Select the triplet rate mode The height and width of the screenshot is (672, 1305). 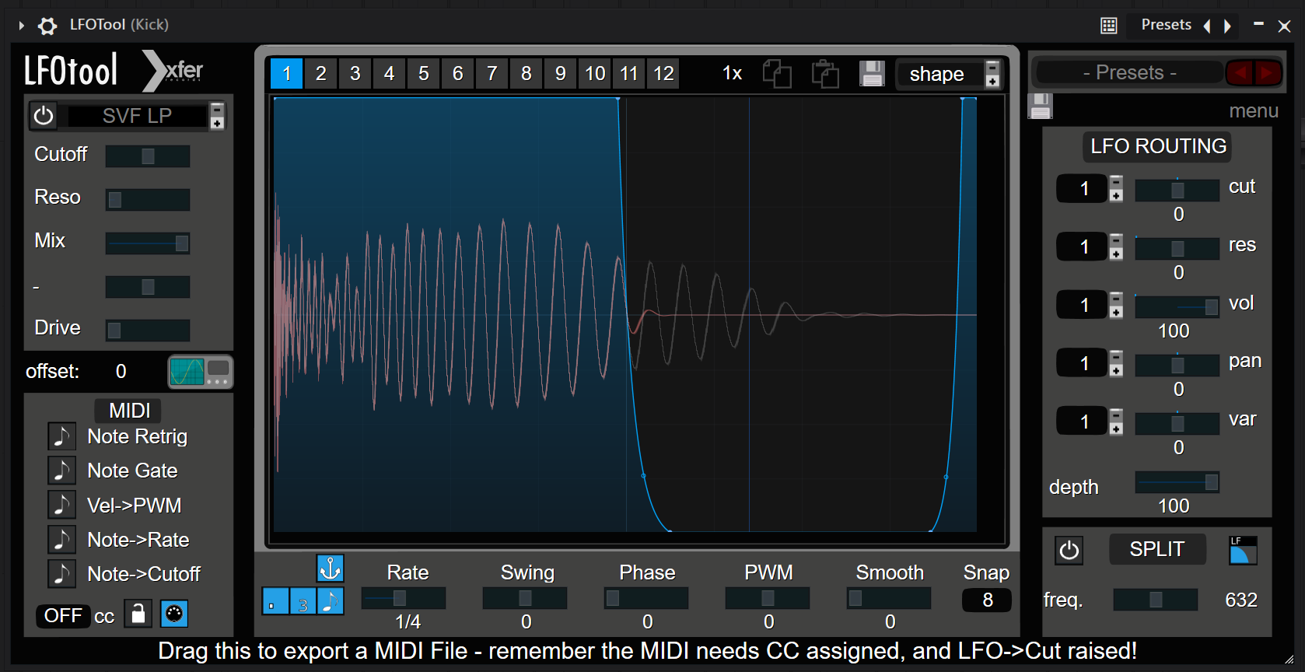pyautogui.click(x=303, y=601)
